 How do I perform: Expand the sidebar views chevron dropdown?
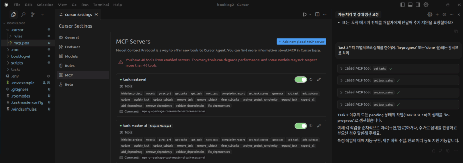(42, 14)
